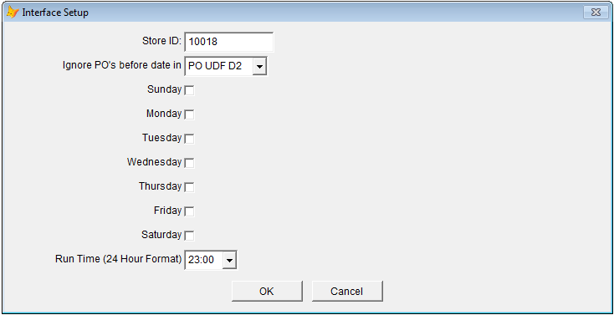The height and width of the screenshot is (315, 614).
Task: Mark the Friday checkbox
Action: tap(190, 211)
